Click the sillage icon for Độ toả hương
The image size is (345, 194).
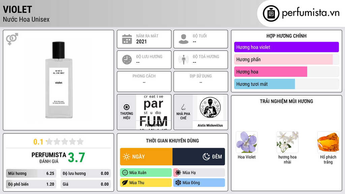pyautogui.click(x=184, y=60)
